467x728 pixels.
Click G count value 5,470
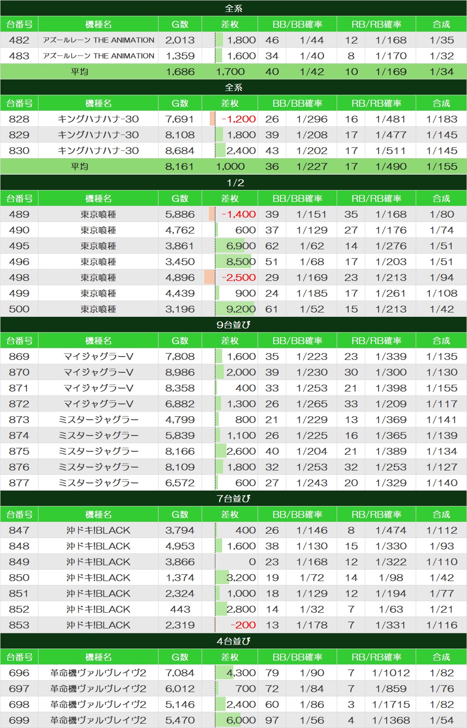click(180, 720)
